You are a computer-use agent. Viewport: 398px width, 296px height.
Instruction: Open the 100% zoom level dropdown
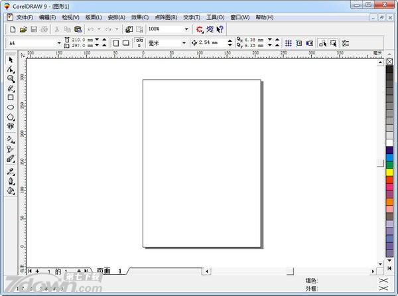point(186,29)
